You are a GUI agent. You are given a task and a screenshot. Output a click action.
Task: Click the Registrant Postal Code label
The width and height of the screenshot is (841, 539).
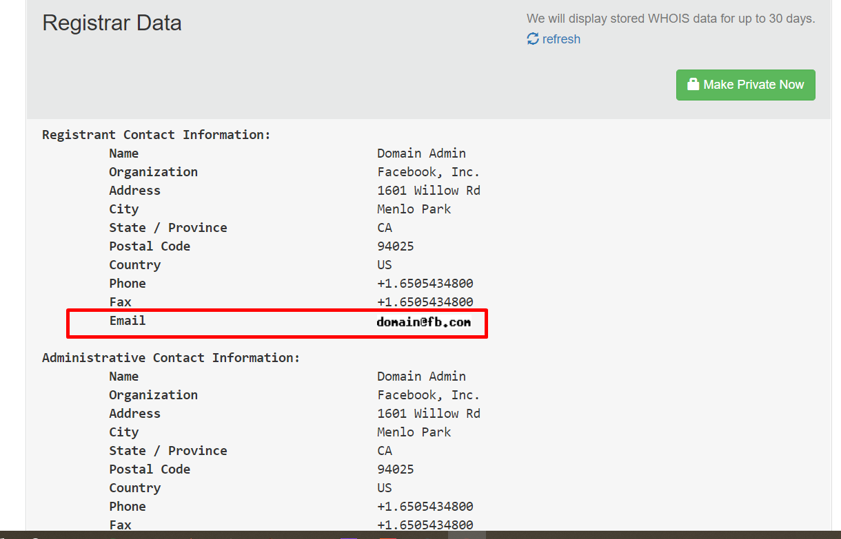[150, 246]
